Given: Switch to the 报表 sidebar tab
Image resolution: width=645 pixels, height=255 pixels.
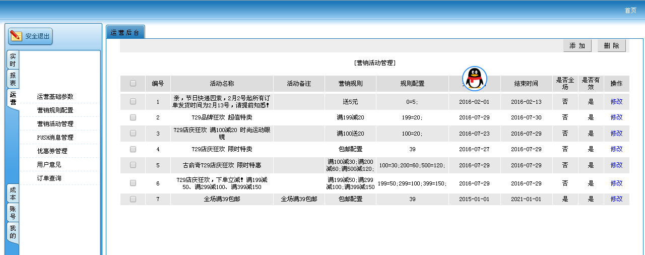Looking at the screenshot, I should point(13,79).
